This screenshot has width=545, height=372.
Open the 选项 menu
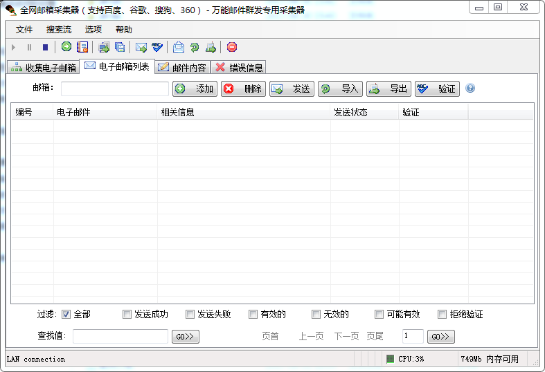tap(93, 30)
